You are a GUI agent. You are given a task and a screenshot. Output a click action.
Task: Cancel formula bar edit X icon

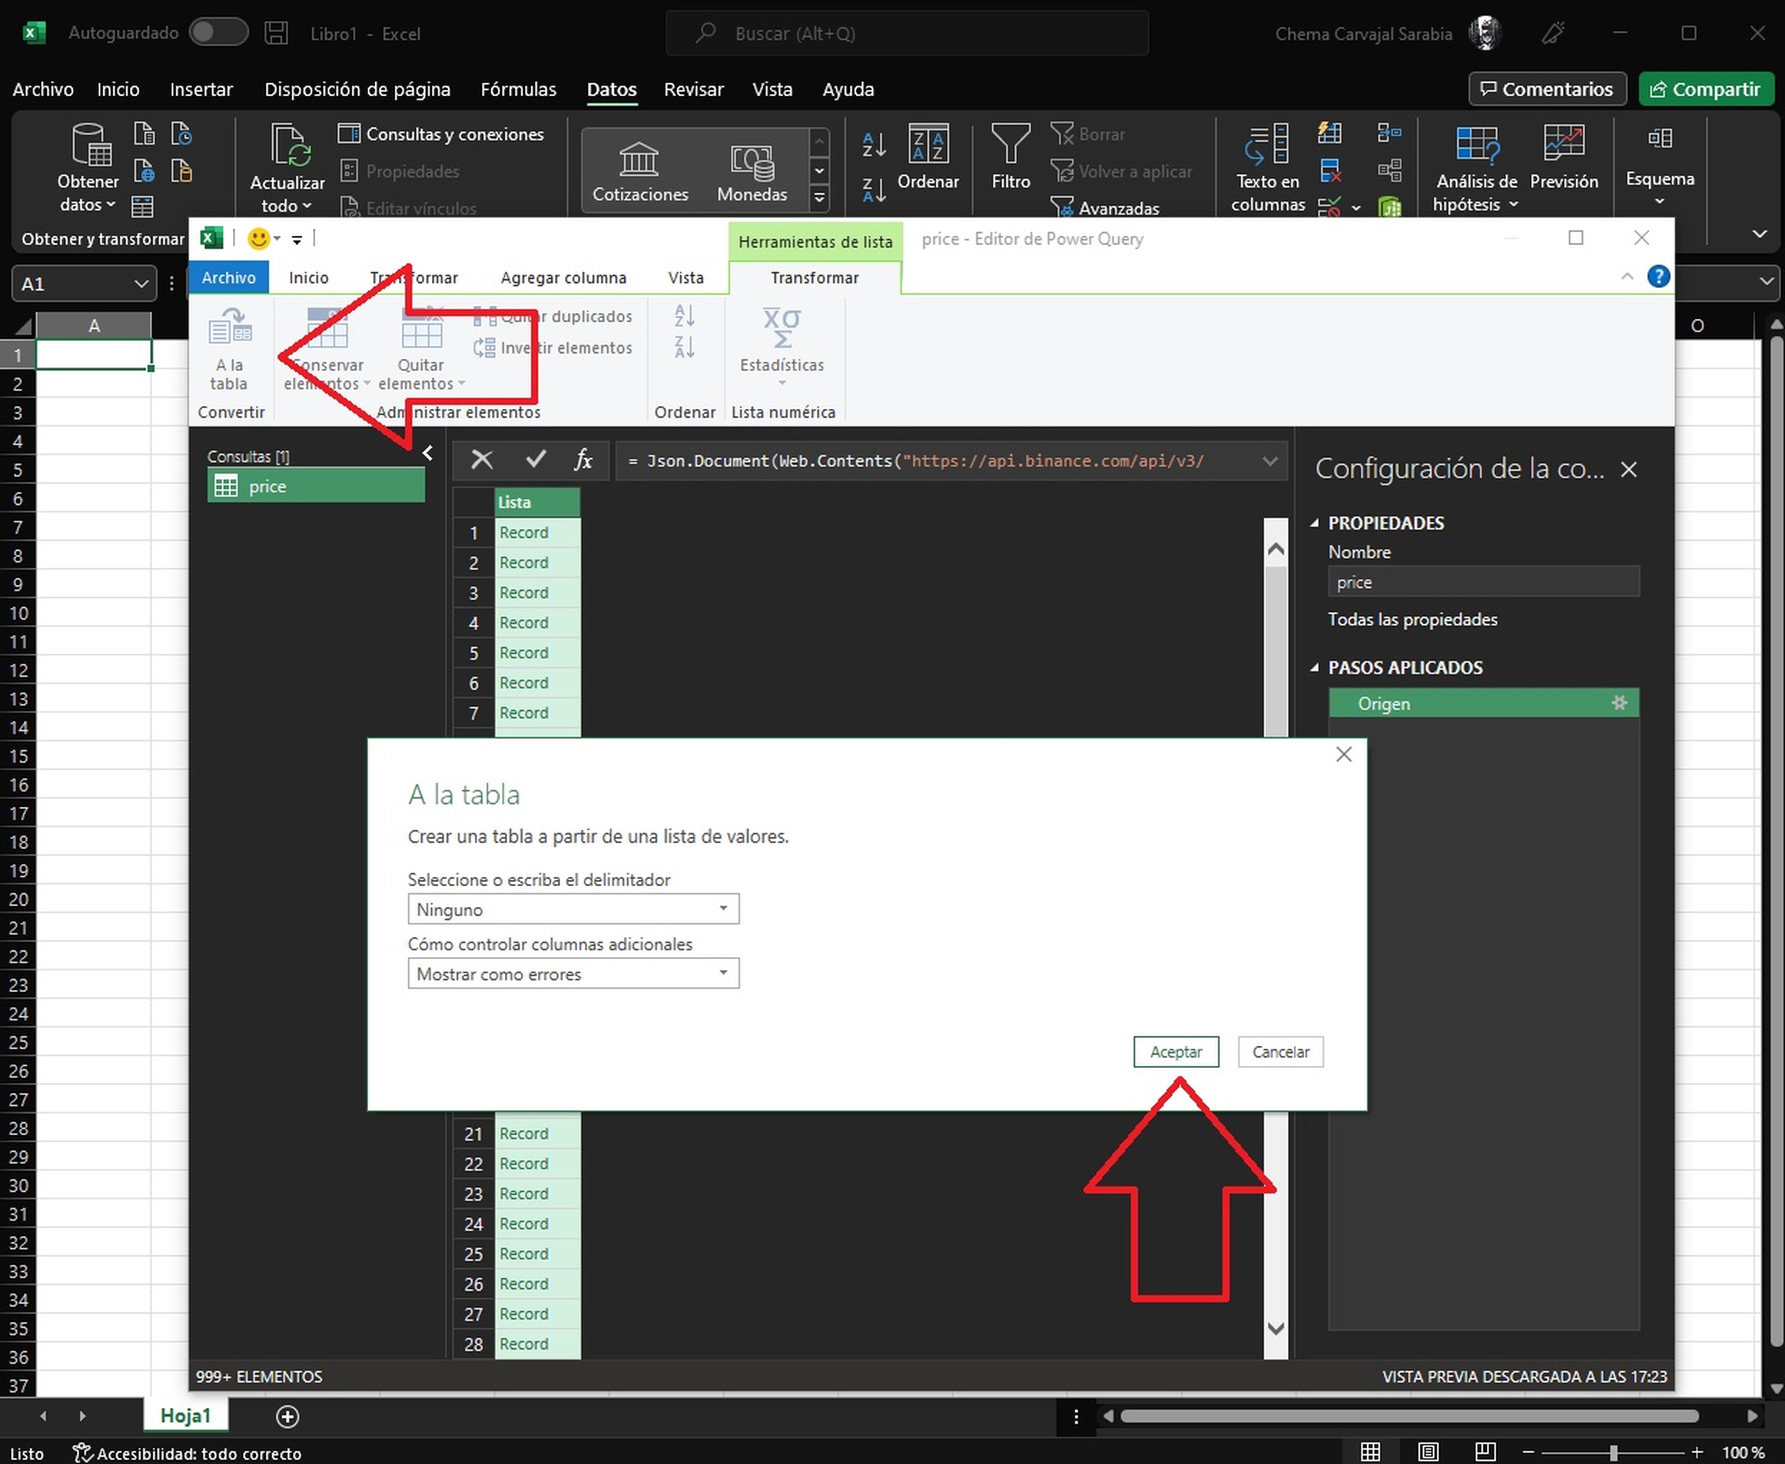482,460
